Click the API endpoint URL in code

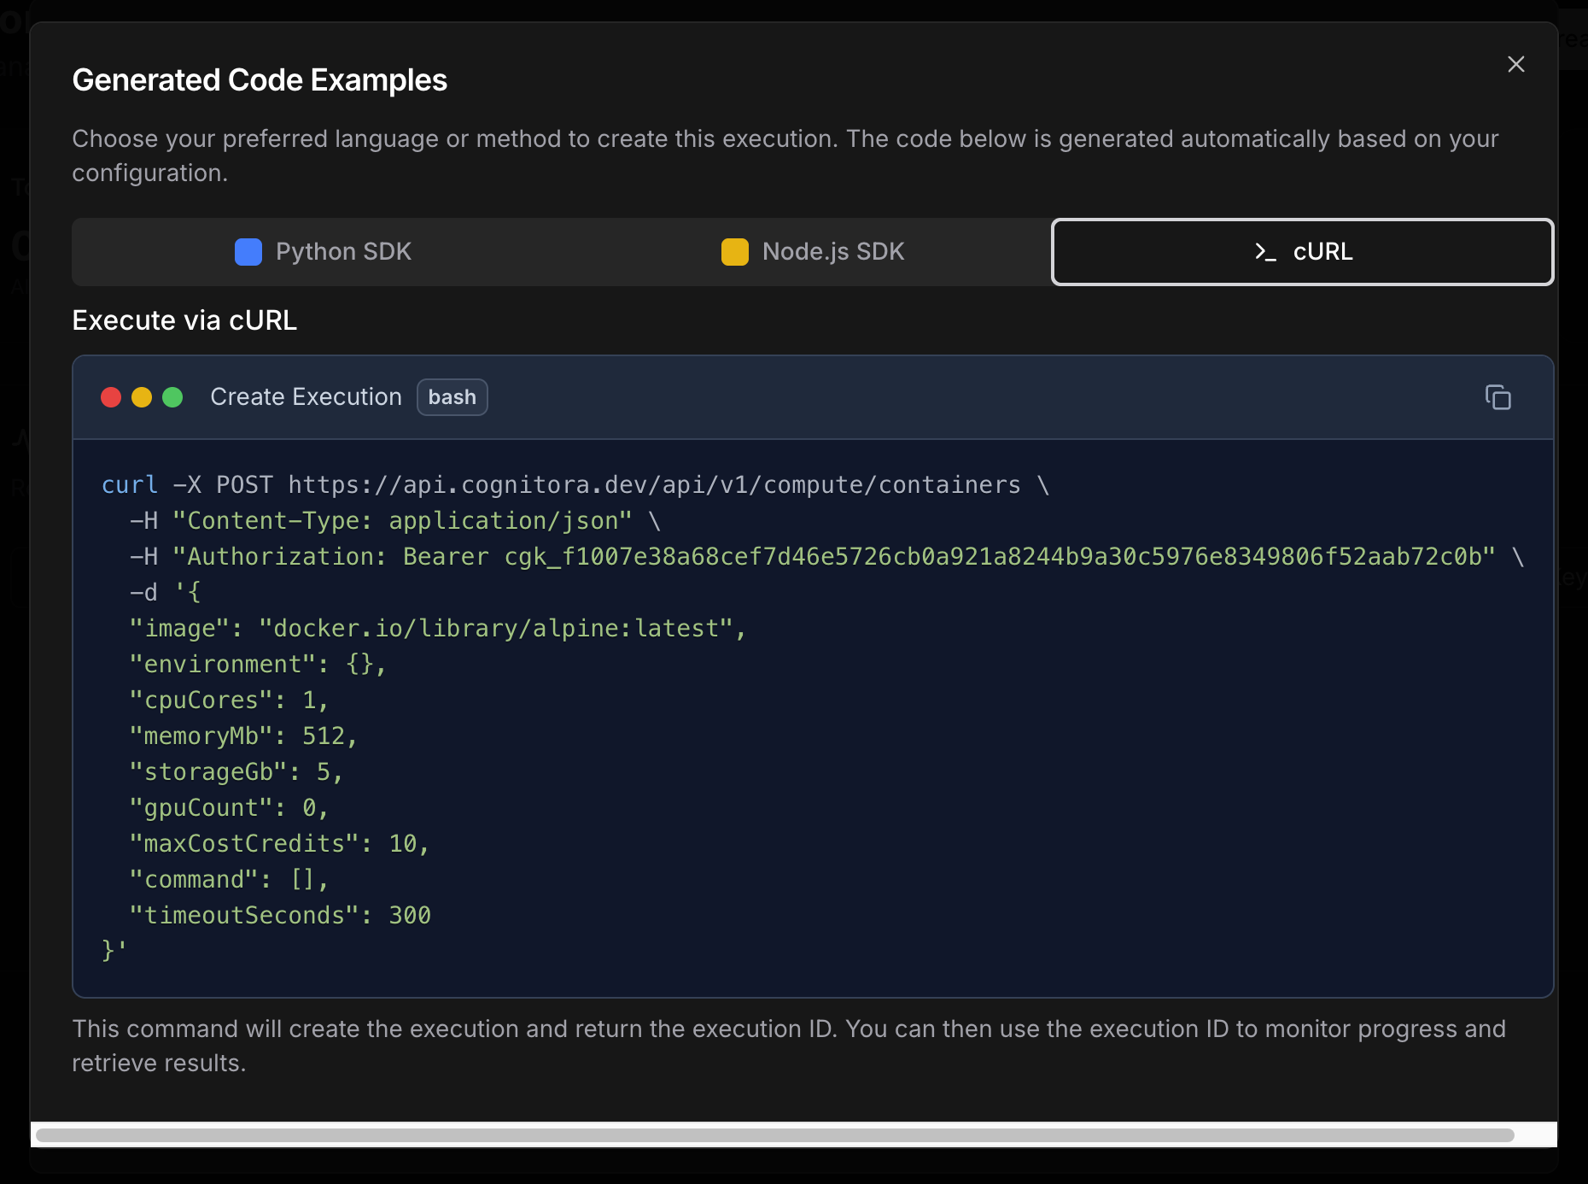[x=653, y=485]
